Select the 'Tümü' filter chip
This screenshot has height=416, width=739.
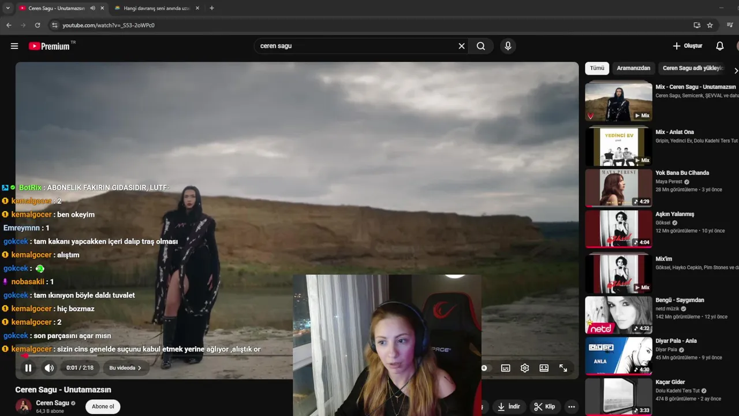click(x=597, y=68)
